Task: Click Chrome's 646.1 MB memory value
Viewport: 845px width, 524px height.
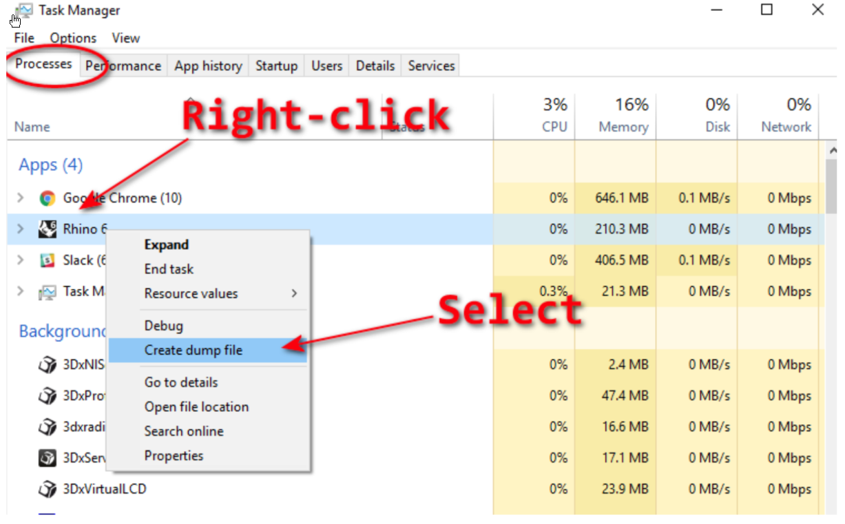Action: click(622, 198)
